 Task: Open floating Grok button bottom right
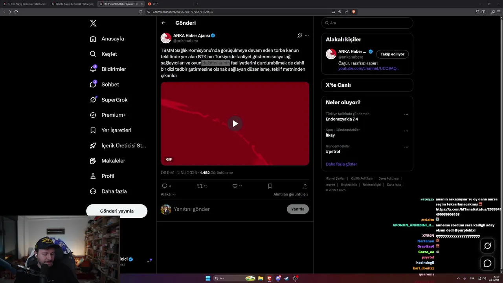click(x=488, y=246)
